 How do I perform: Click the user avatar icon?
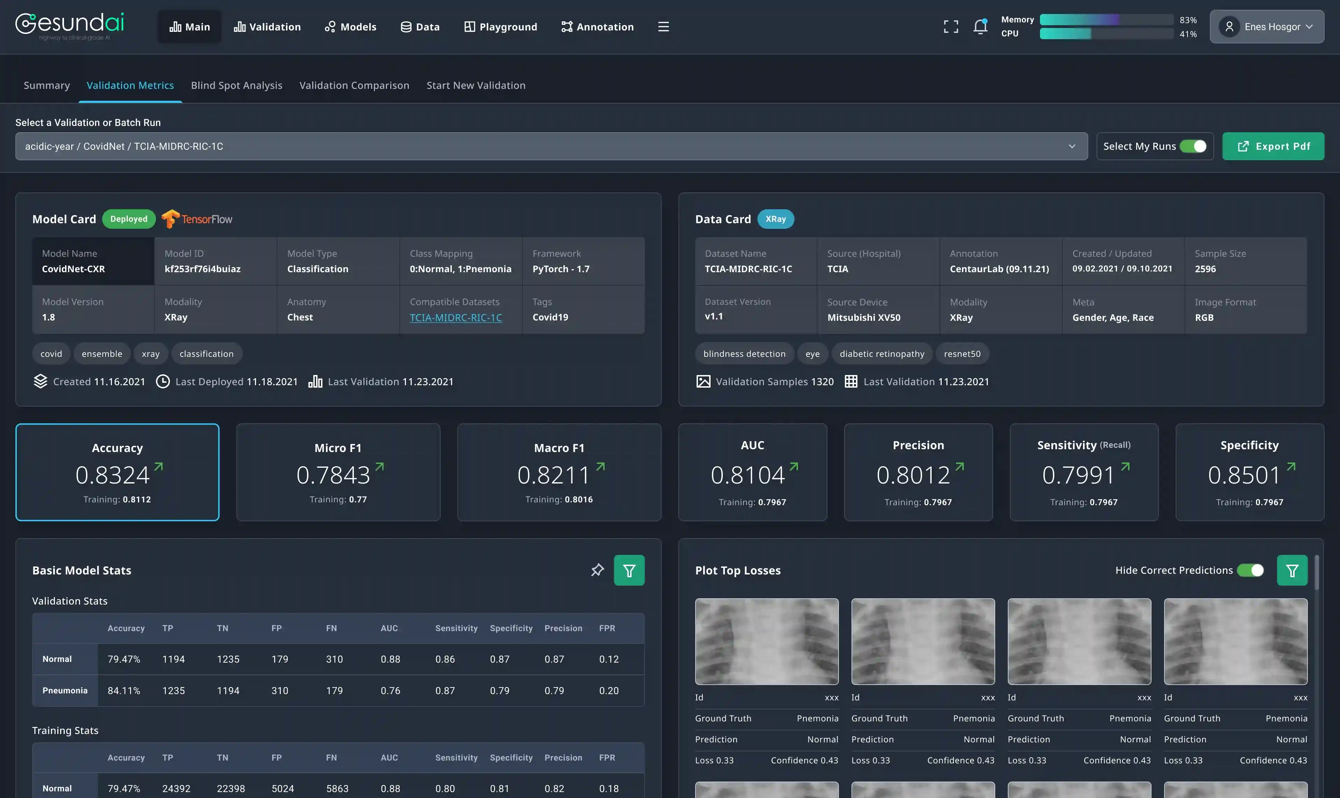pos(1229,26)
